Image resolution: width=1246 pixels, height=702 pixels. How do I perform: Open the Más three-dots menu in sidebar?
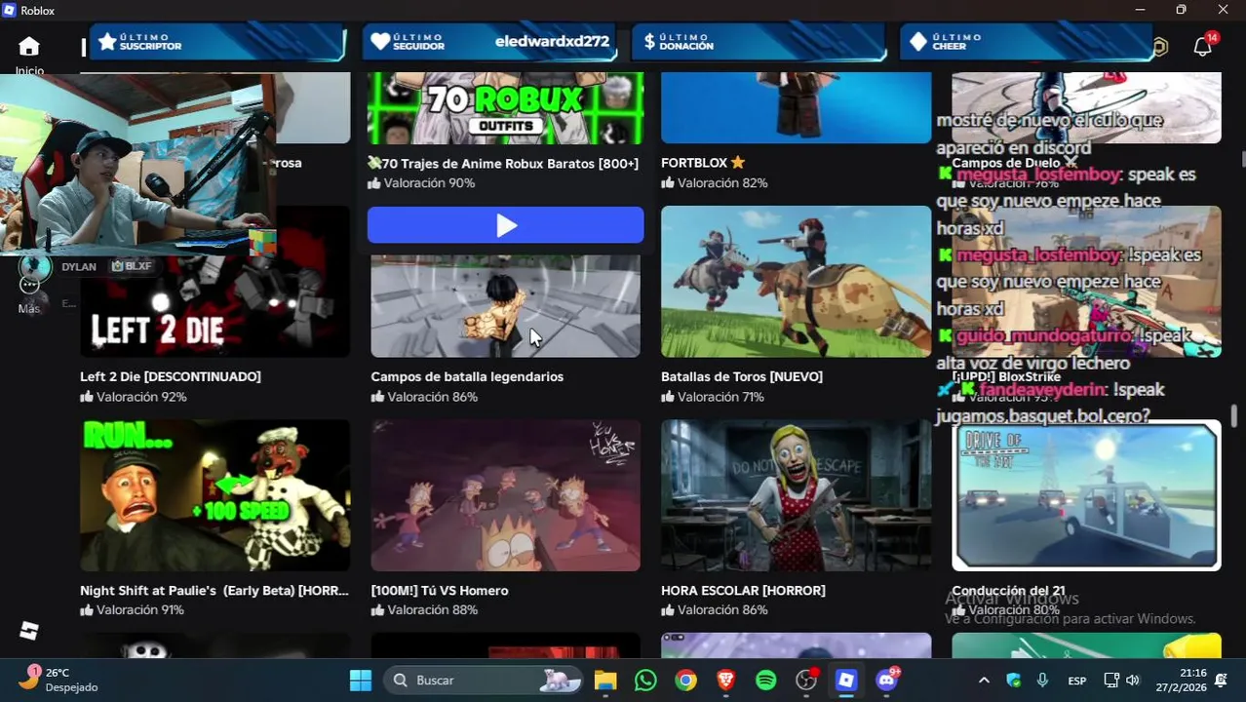[29, 285]
